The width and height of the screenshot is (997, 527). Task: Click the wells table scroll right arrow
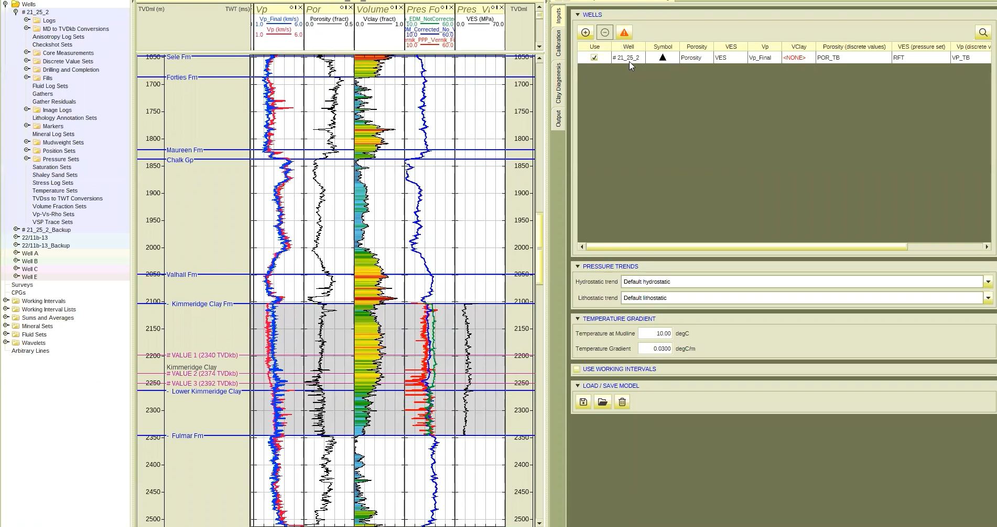tap(987, 246)
